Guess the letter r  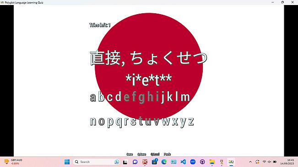126,121
